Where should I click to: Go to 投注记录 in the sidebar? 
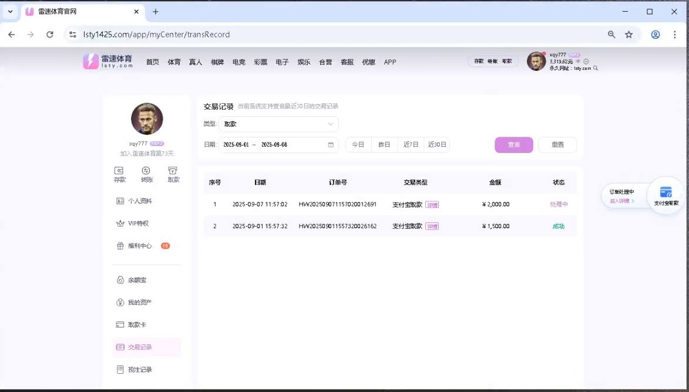140,370
